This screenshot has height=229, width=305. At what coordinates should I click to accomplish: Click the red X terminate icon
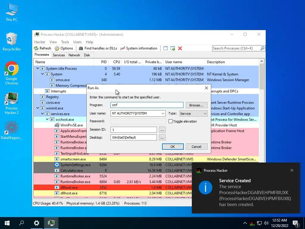[x=180, y=48]
